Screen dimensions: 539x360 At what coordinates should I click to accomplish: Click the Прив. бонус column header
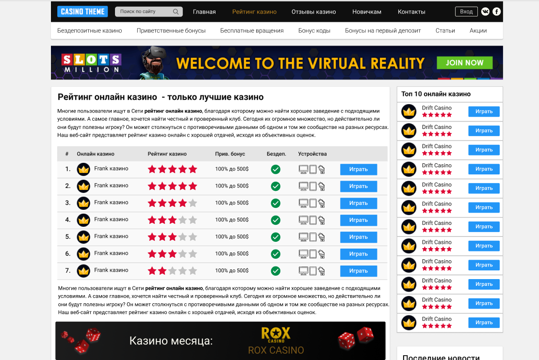[x=230, y=154]
